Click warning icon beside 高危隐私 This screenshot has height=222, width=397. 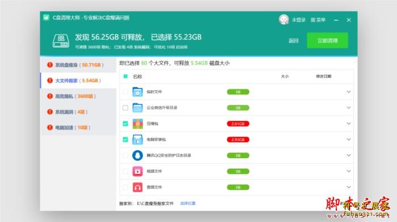(x=50, y=96)
